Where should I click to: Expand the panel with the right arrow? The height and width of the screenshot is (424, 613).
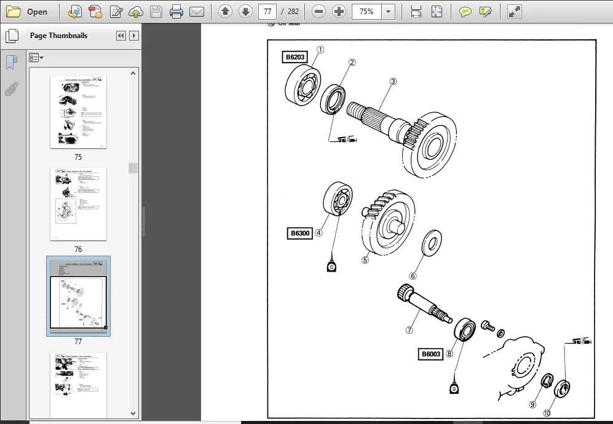tap(133, 36)
